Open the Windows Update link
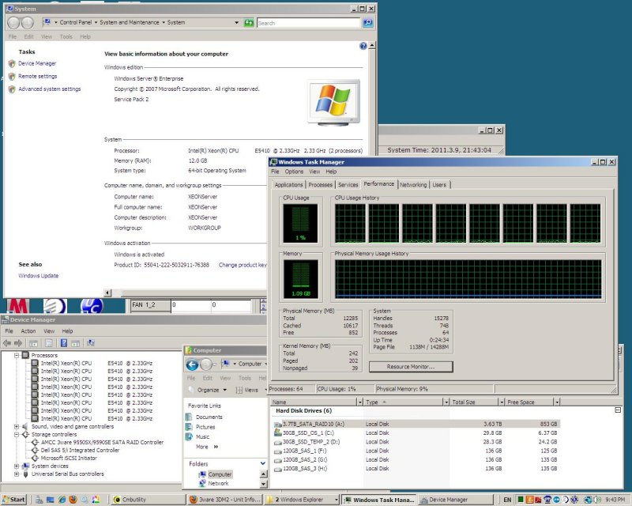Viewport: 632px width, 506px height. click(38, 276)
